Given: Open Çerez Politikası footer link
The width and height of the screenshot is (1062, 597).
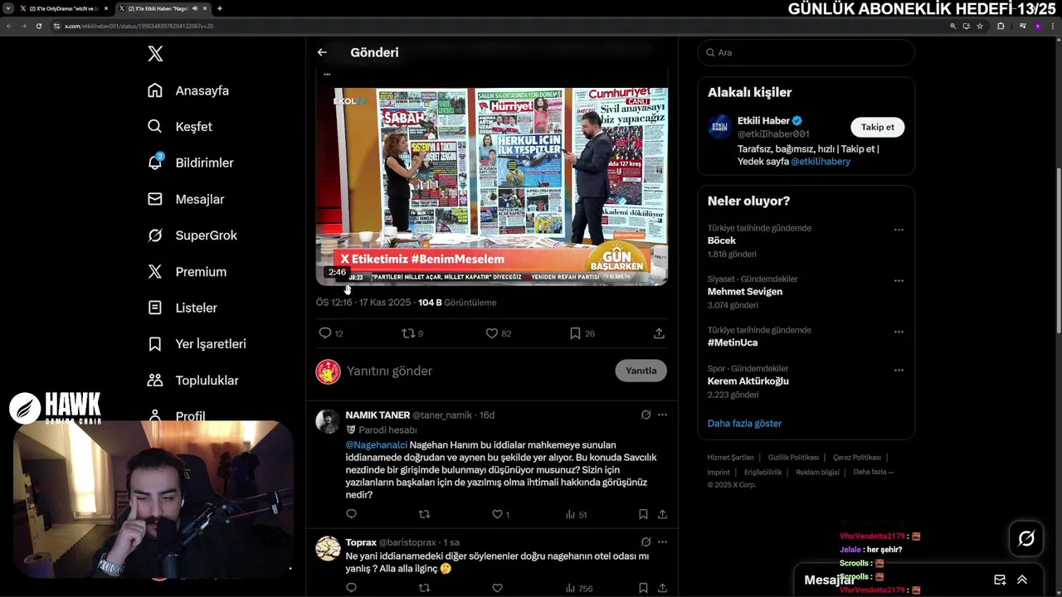Looking at the screenshot, I should pyautogui.click(x=857, y=458).
